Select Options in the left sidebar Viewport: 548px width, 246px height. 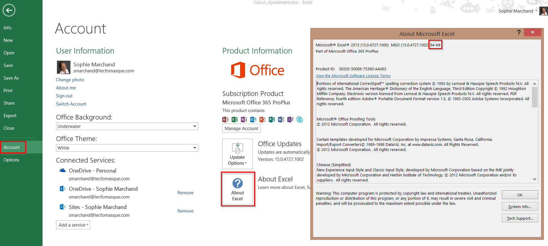click(x=11, y=160)
